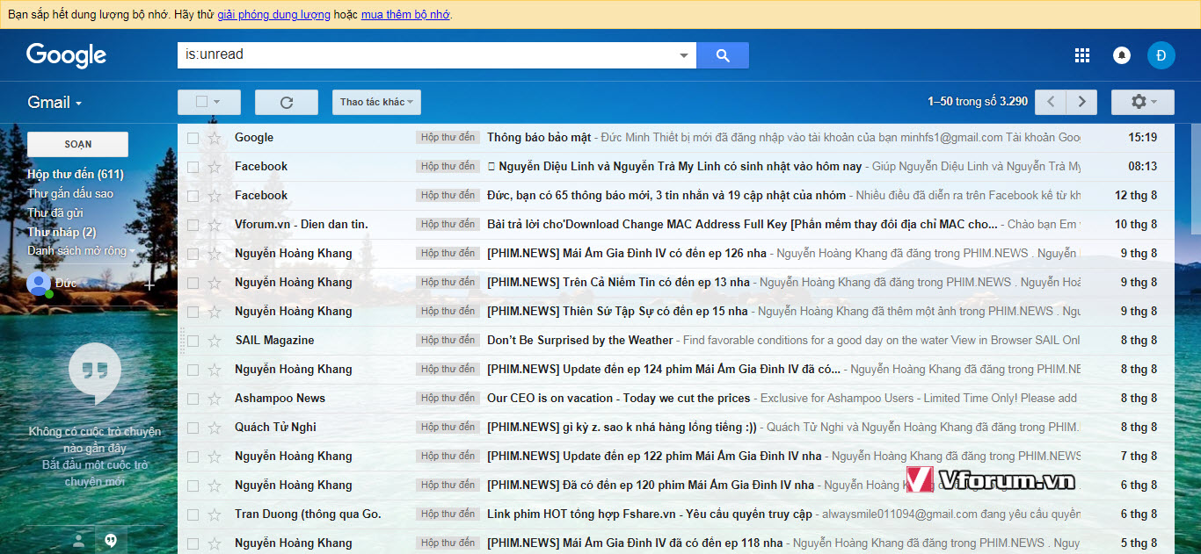Open email dated 15:19
The width and height of the screenshot is (1201, 554).
[x=675, y=138]
